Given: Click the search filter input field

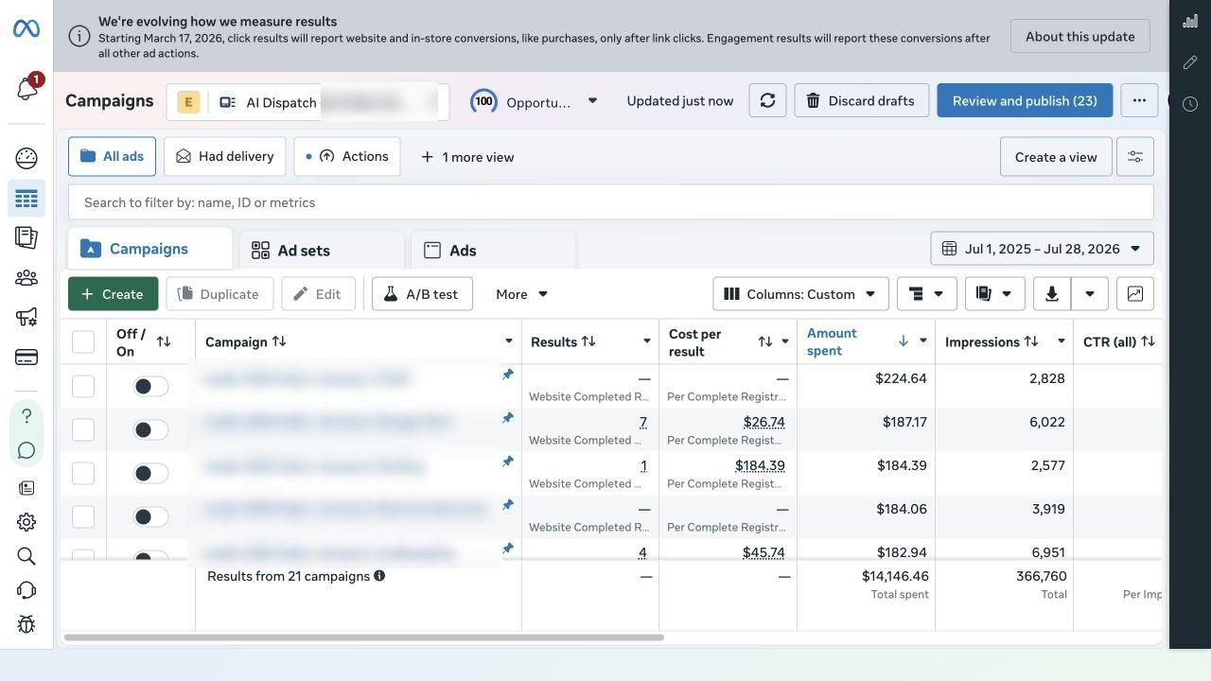Looking at the screenshot, I should pos(611,202).
